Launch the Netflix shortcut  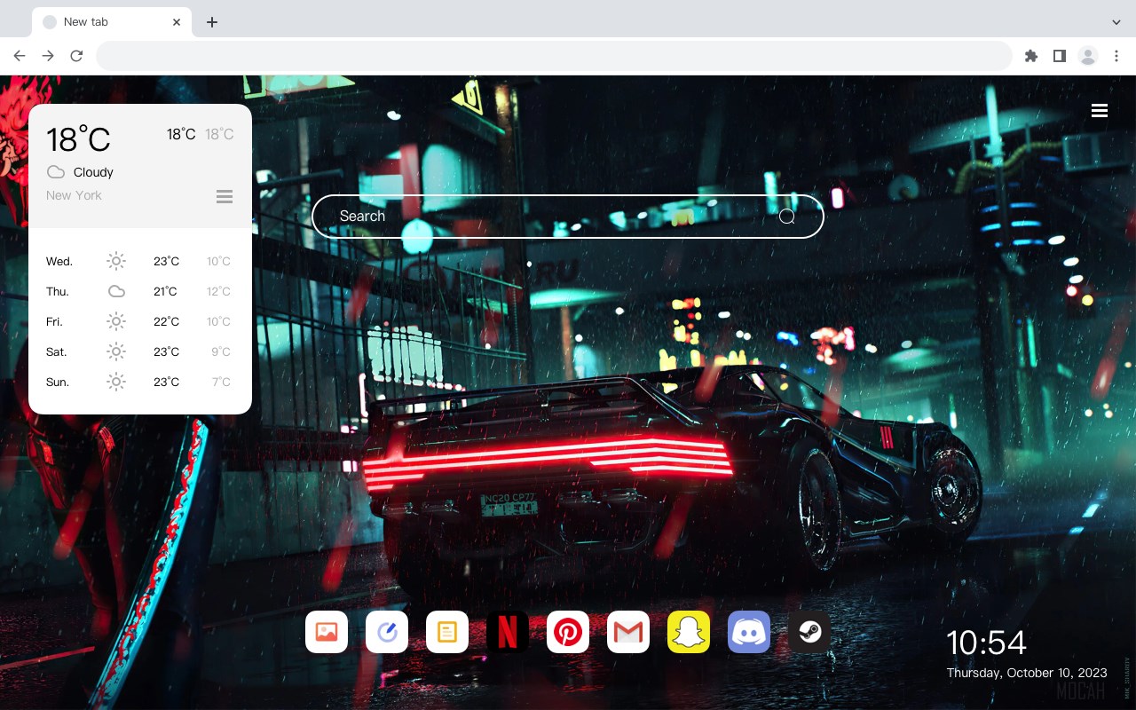[508, 632]
